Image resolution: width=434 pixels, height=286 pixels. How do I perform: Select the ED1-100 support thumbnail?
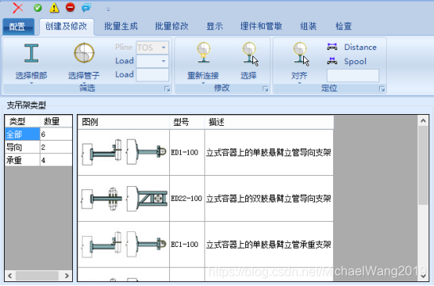pyautogui.click(x=124, y=152)
